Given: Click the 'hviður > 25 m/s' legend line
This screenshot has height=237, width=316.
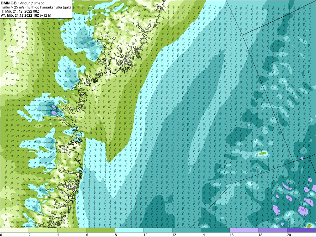Looking at the screenshot, I should pyautogui.click(x=36, y=8).
